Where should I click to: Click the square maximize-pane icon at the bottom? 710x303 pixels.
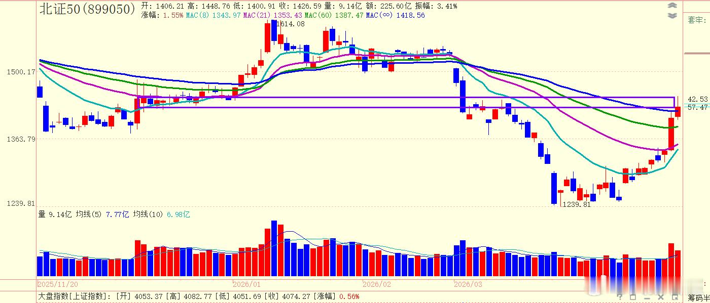(633, 296)
